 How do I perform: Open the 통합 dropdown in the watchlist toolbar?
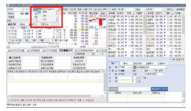coord(144,9)
